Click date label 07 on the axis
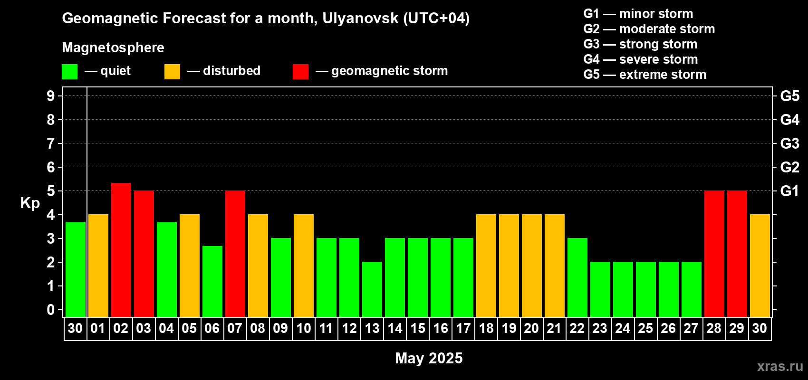 [x=235, y=328]
